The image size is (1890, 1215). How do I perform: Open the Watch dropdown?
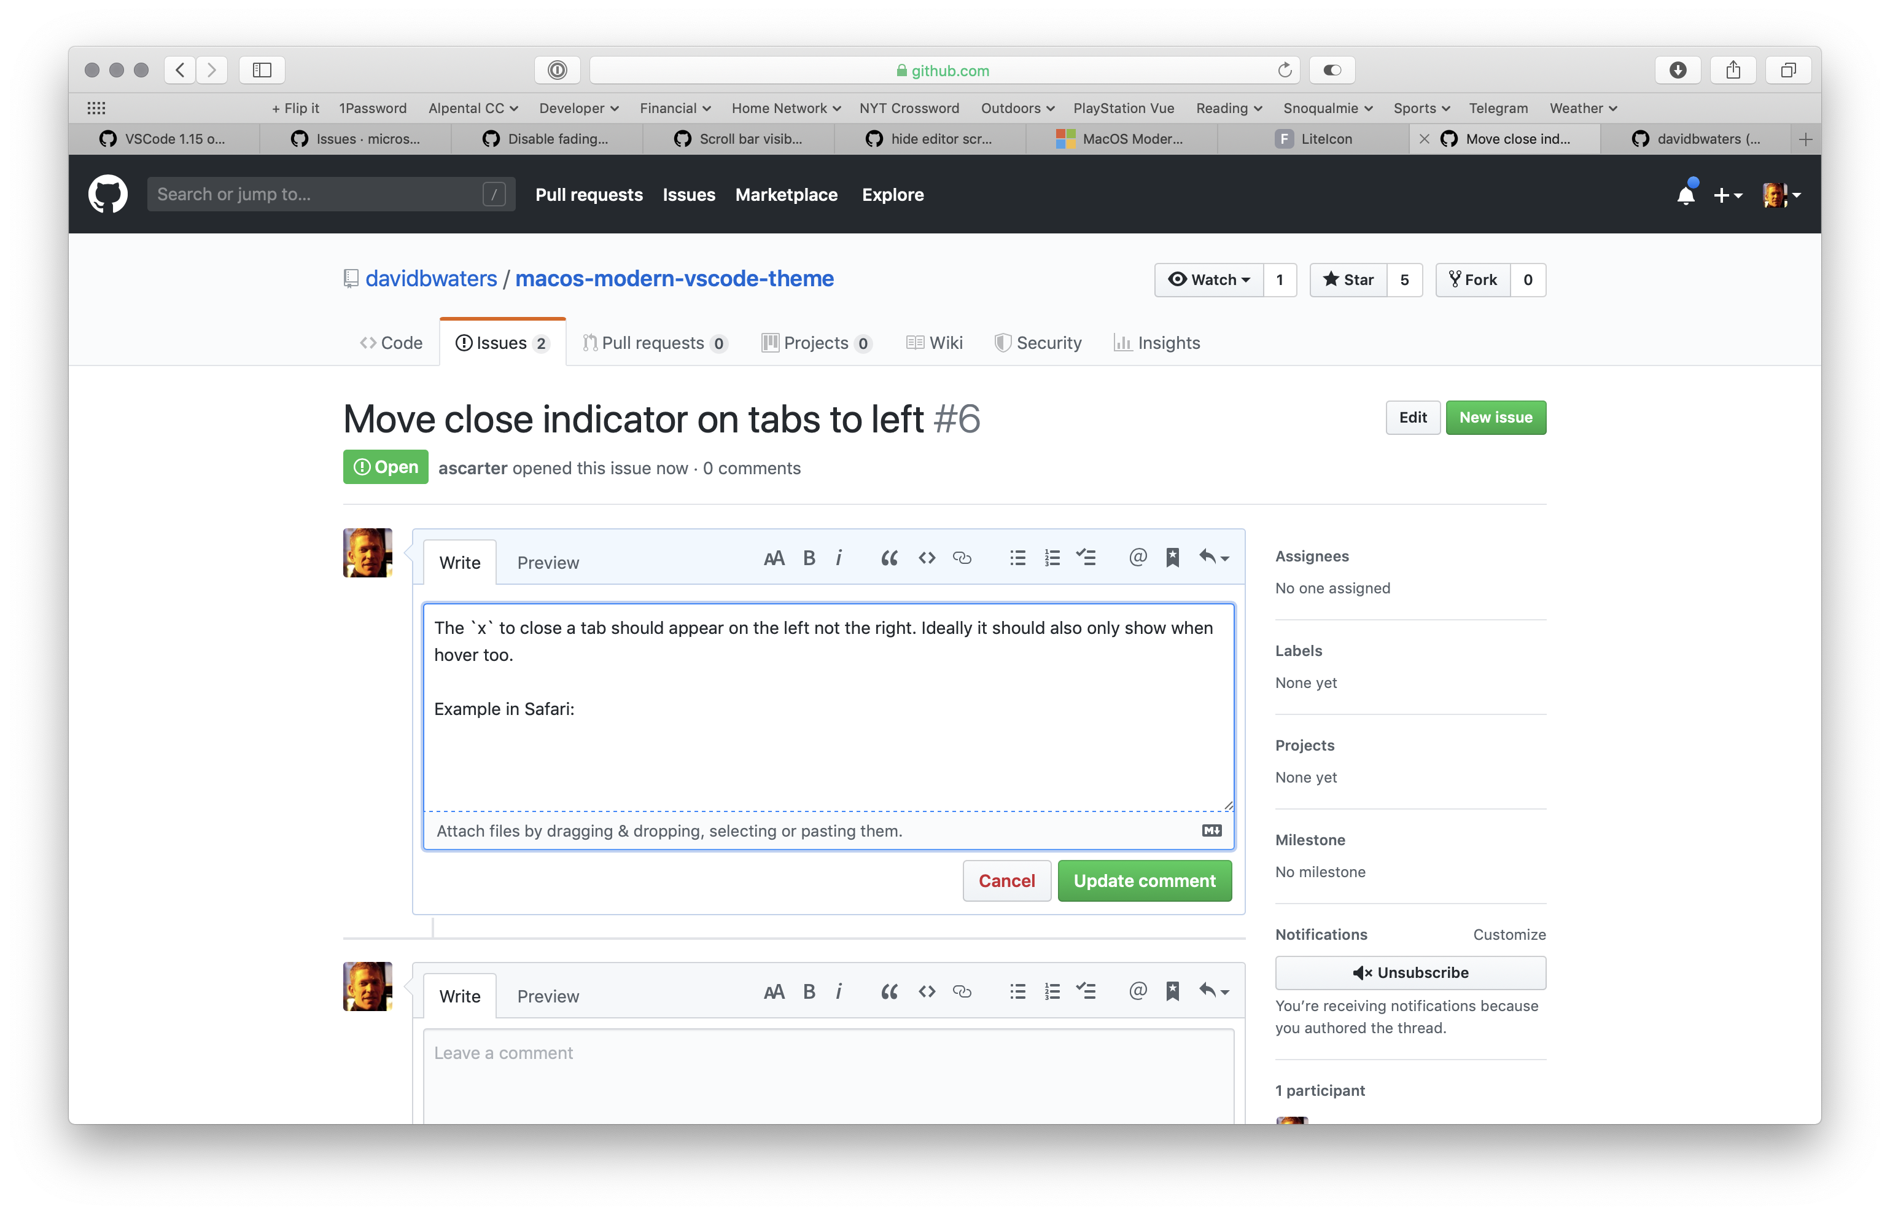coord(1209,280)
